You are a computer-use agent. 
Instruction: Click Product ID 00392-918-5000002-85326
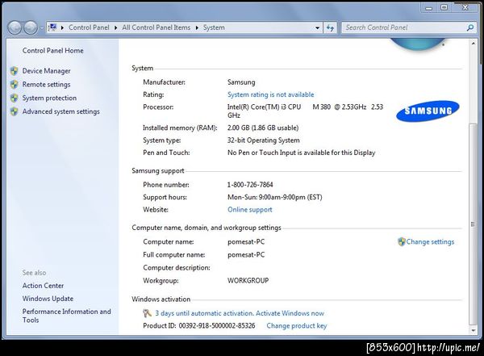(199, 325)
